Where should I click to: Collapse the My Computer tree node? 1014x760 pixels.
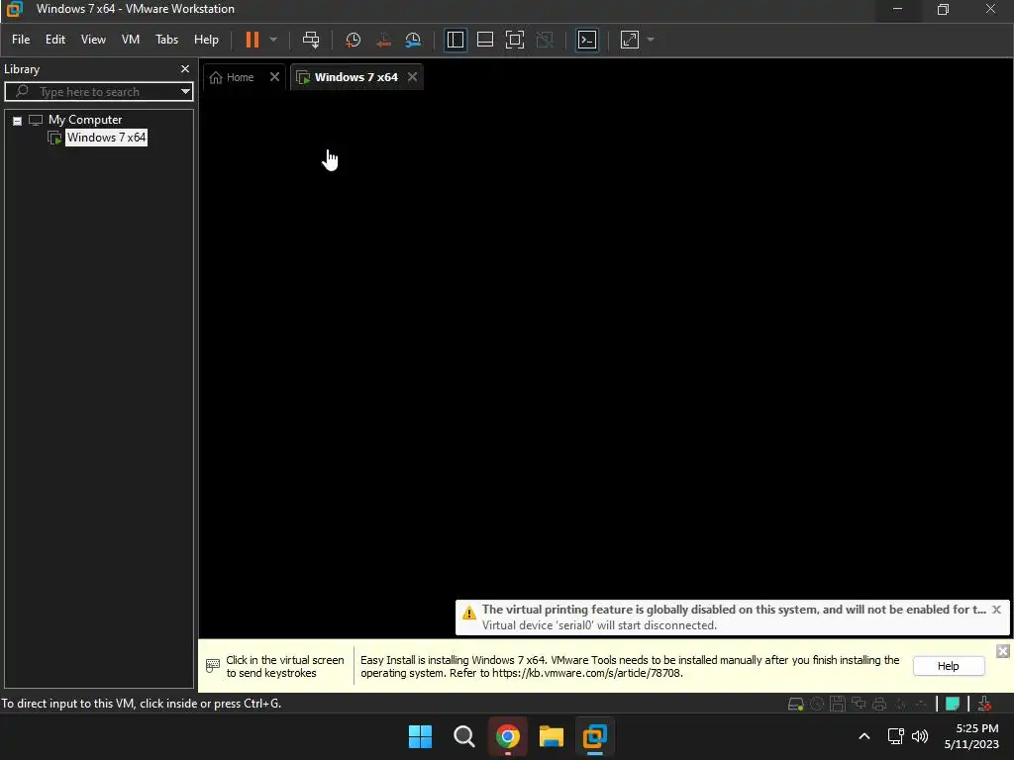(x=18, y=121)
